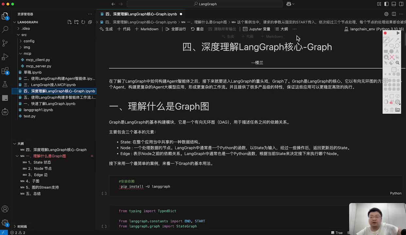Open Source Control view

click(x=5, y=43)
